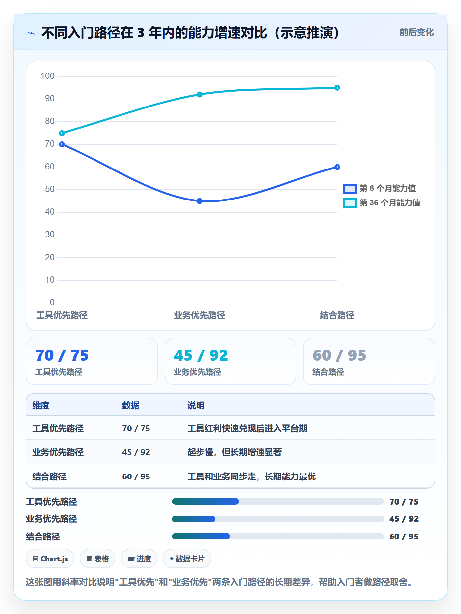Select the 表格 tag chip
Image resolution: width=461 pixels, height=614 pixels.
pyautogui.click(x=97, y=559)
